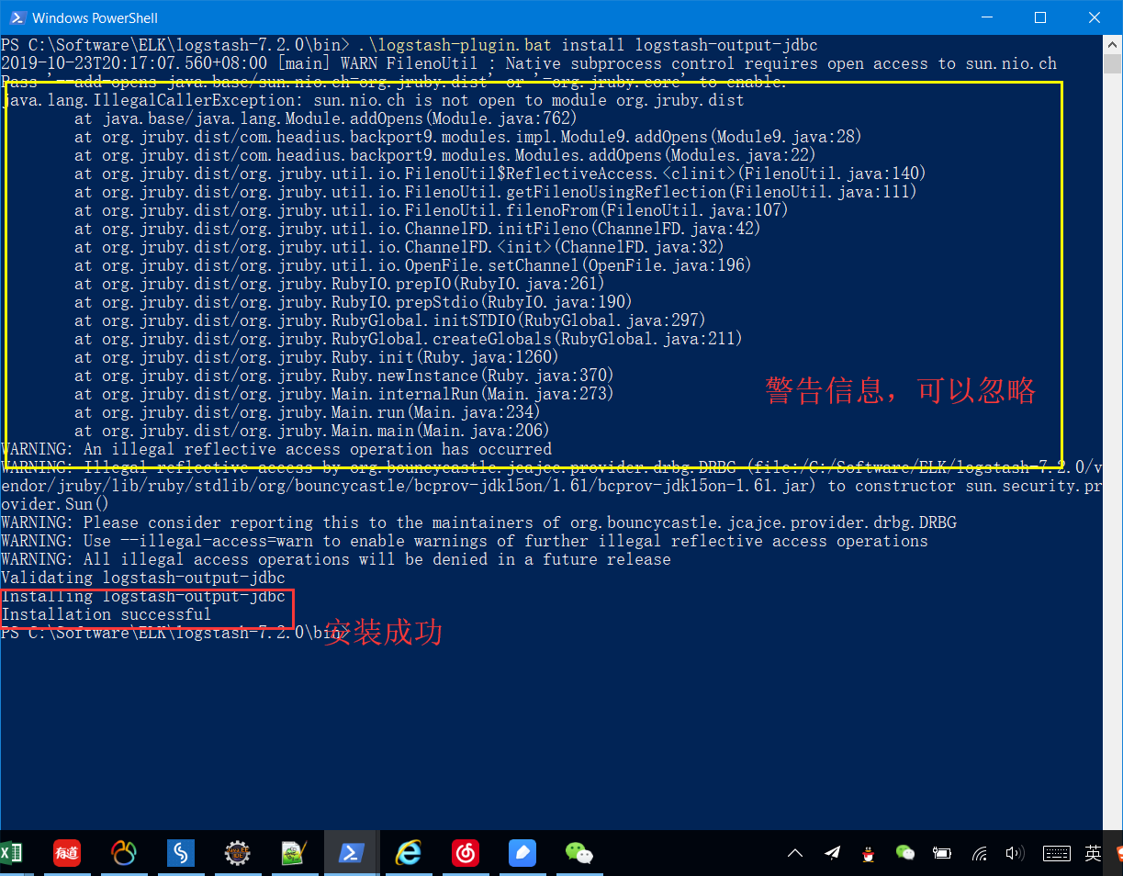Click 'Validating logstash-output-jdbc' output line

(143, 578)
